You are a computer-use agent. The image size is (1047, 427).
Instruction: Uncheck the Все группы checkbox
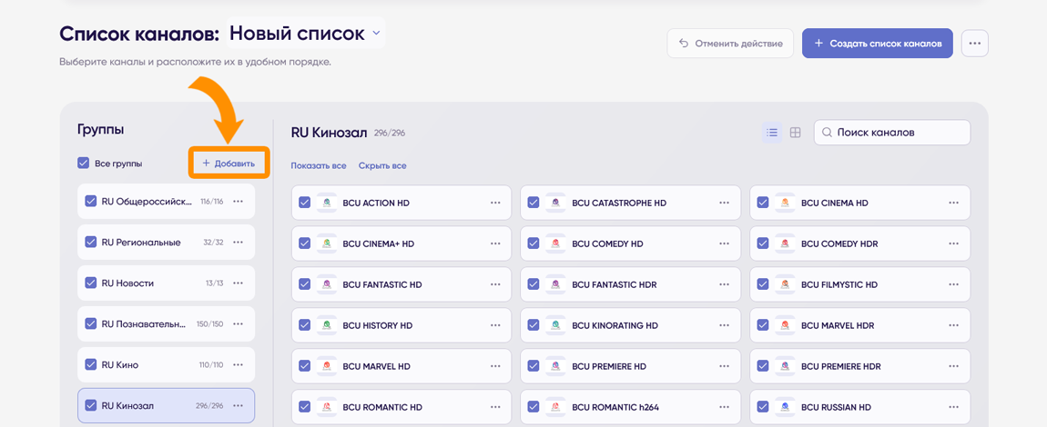pyautogui.click(x=84, y=164)
